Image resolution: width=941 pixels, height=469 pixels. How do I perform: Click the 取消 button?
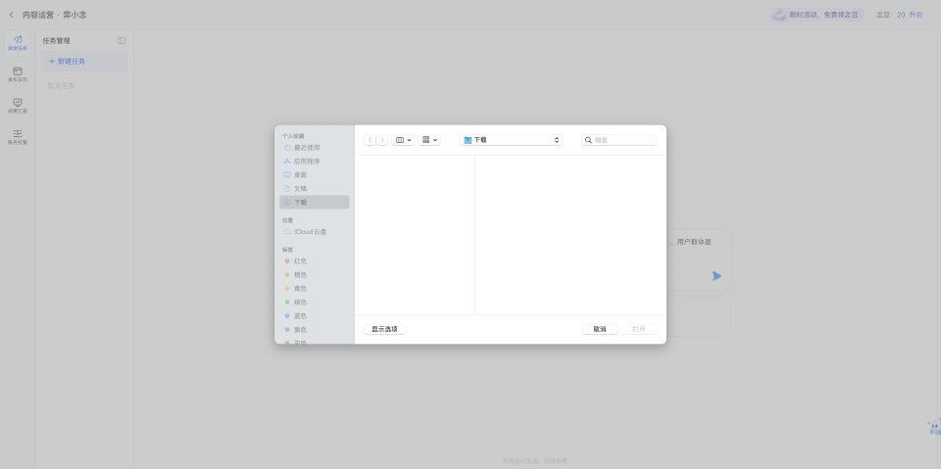tap(599, 329)
